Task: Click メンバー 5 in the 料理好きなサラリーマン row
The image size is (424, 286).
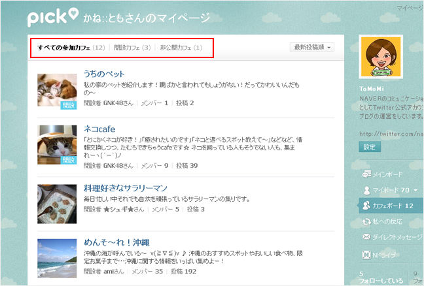Action: [166, 210]
